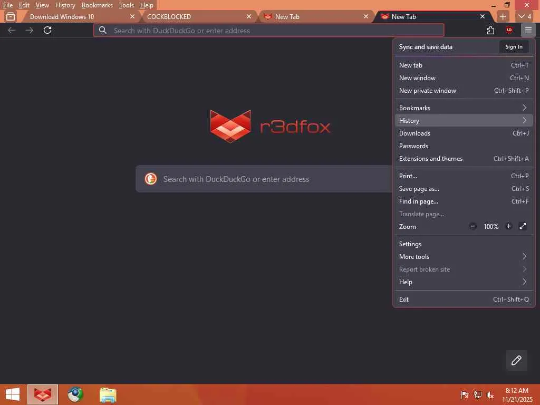Open the File menu
This screenshot has height=405, width=540.
(7, 5)
